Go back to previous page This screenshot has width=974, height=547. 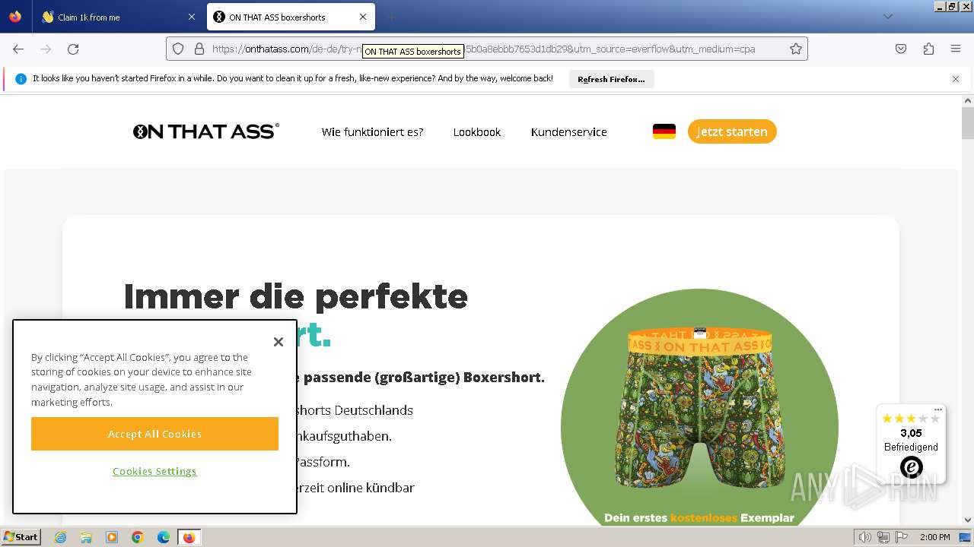coord(18,49)
